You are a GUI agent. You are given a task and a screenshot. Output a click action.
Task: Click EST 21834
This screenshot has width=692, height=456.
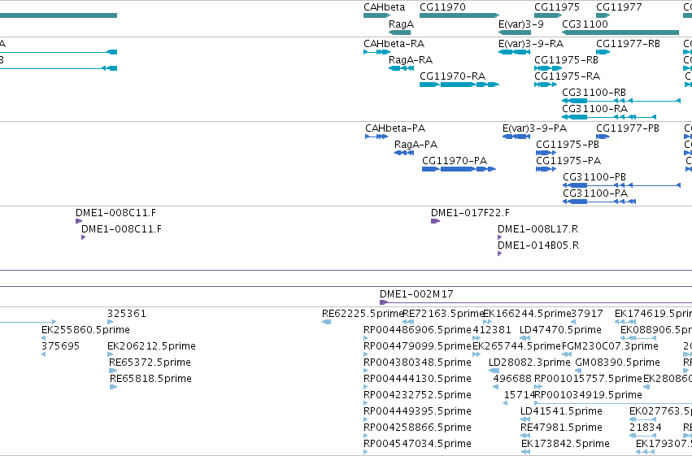(643, 436)
